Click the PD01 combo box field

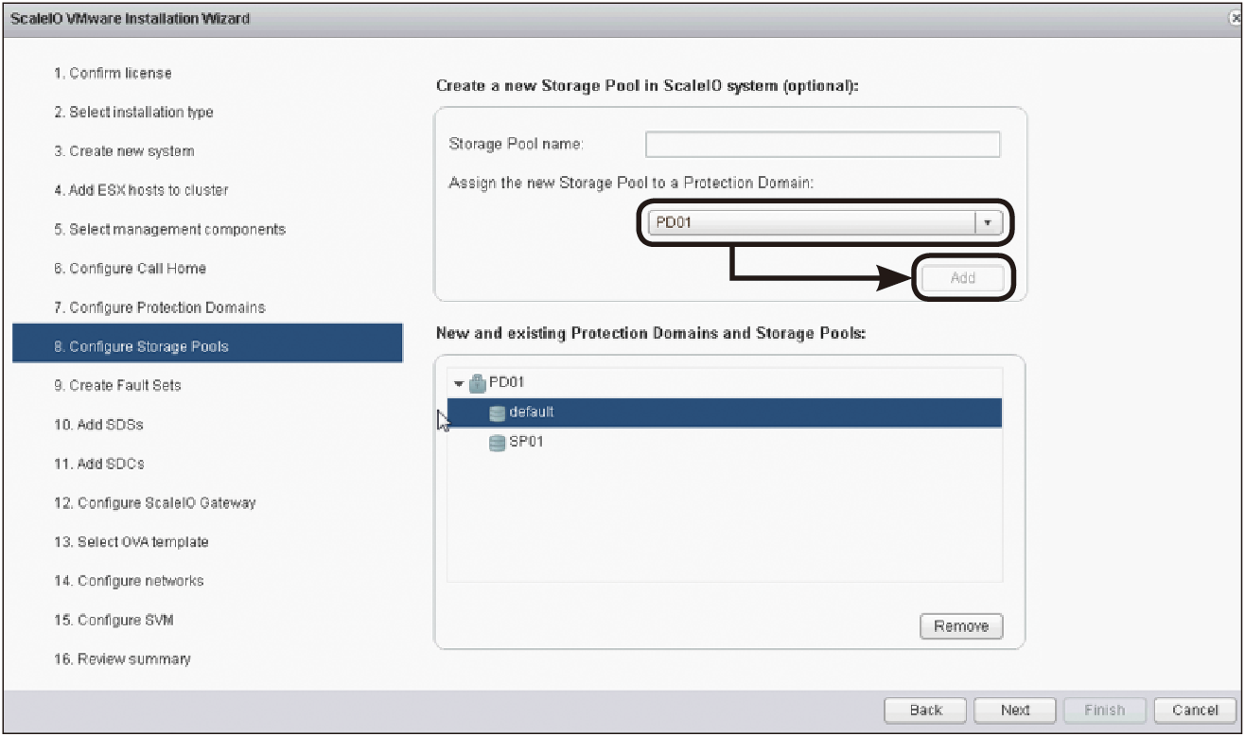coord(823,223)
